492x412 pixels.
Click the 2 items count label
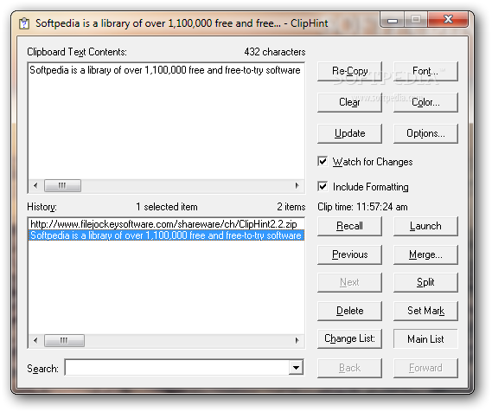click(291, 207)
